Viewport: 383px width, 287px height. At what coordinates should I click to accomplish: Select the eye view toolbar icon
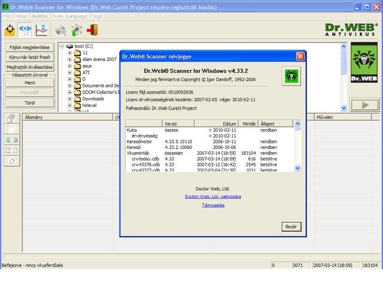pos(25,30)
